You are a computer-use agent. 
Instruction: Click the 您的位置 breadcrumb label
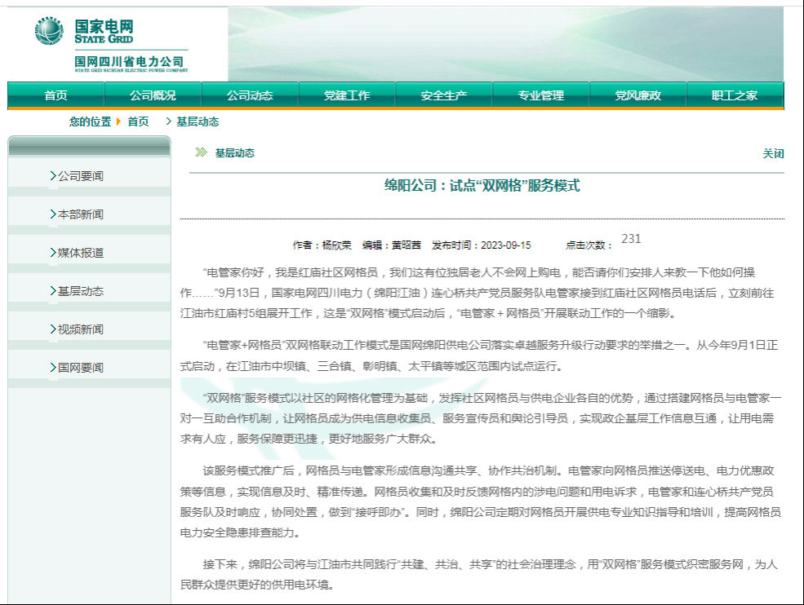[x=91, y=121]
